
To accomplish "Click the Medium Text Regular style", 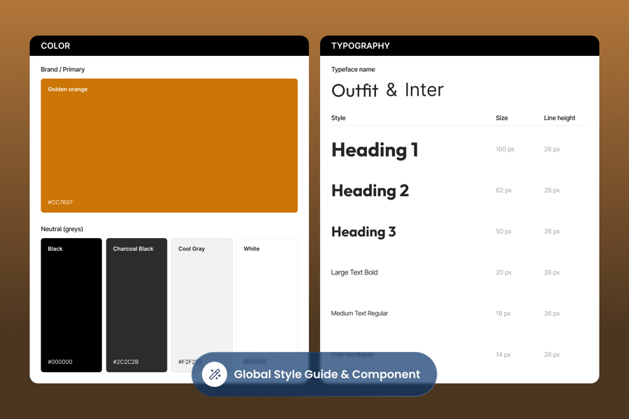I will click(359, 314).
